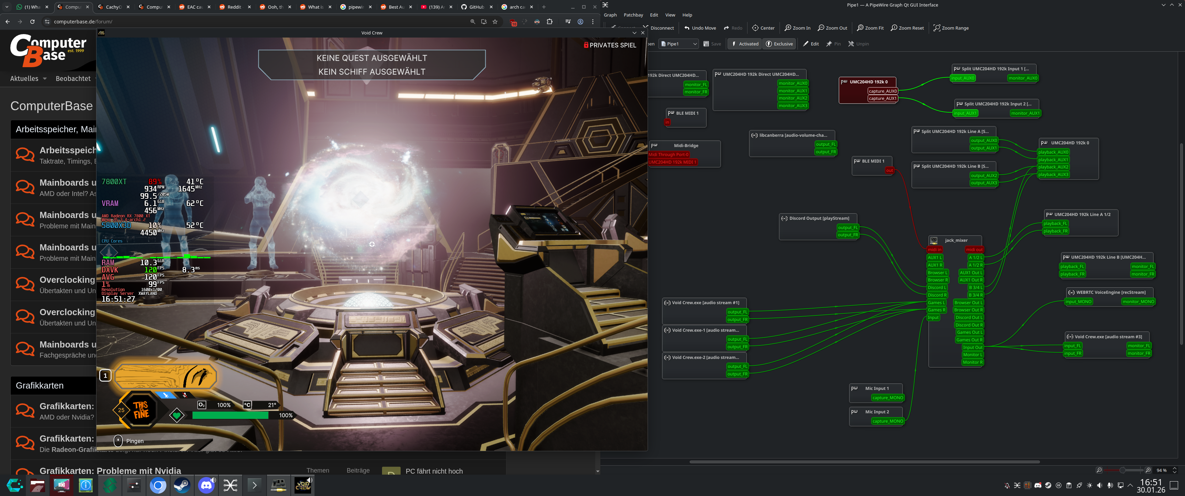Click the tray display brightness icon
The width and height of the screenshot is (1185, 496).
point(1089,485)
